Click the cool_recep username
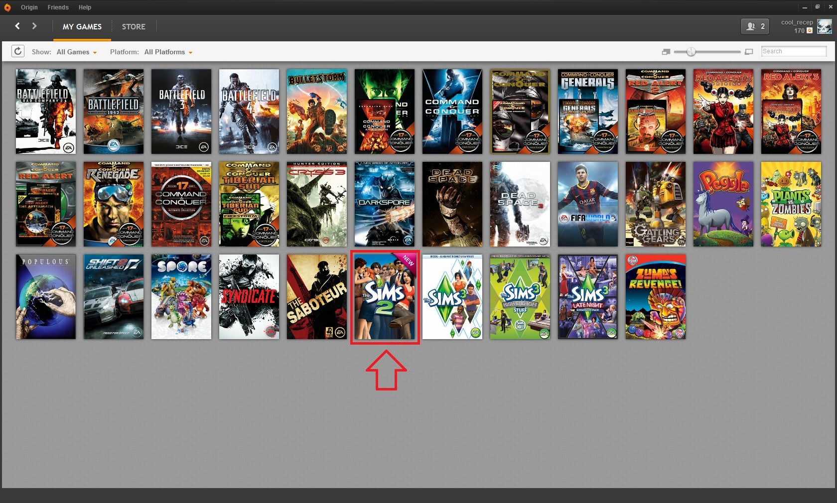The height and width of the screenshot is (503, 837). (797, 22)
